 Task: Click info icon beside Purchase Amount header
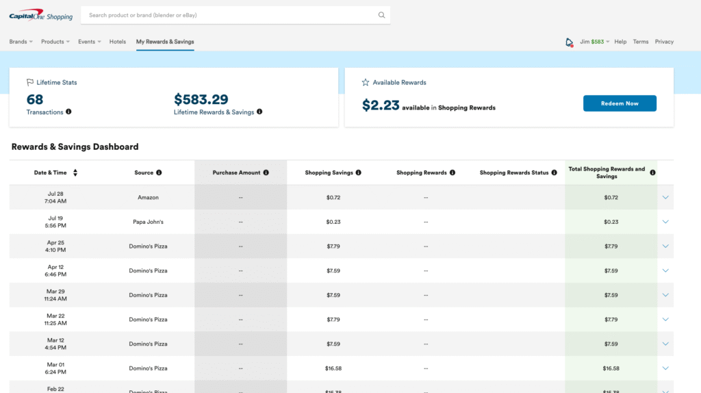click(266, 173)
